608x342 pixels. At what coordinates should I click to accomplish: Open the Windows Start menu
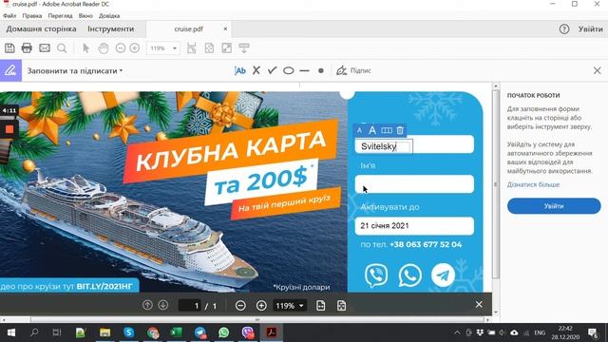coord(11,332)
